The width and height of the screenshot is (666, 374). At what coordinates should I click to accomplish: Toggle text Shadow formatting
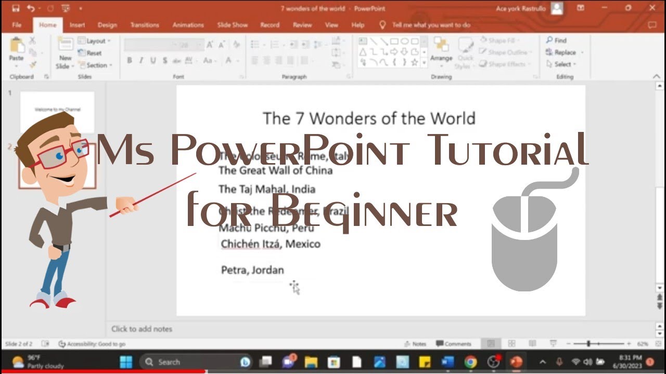click(x=165, y=61)
